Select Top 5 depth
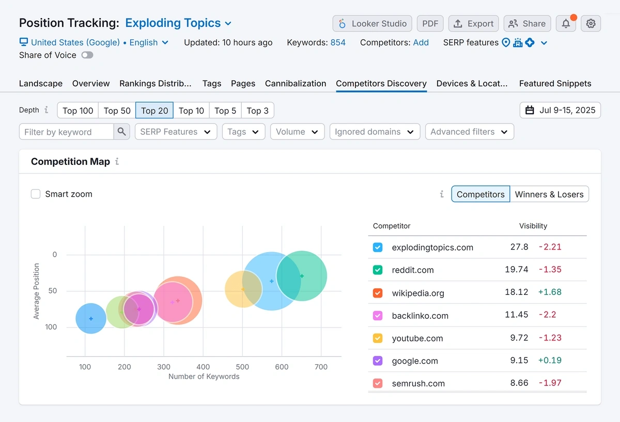This screenshot has height=422, width=620. 225,110
